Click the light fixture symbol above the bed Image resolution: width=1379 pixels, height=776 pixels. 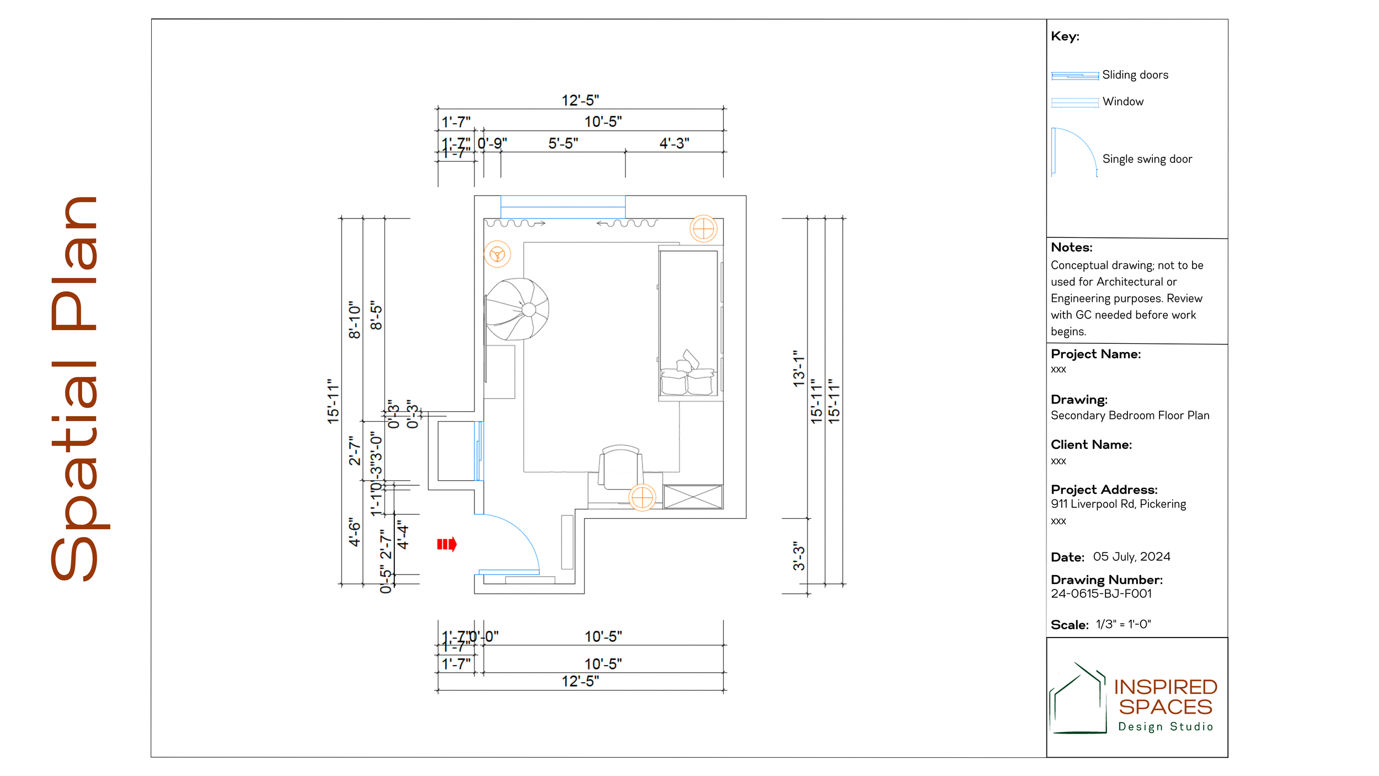pyautogui.click(x=703, y=228)
